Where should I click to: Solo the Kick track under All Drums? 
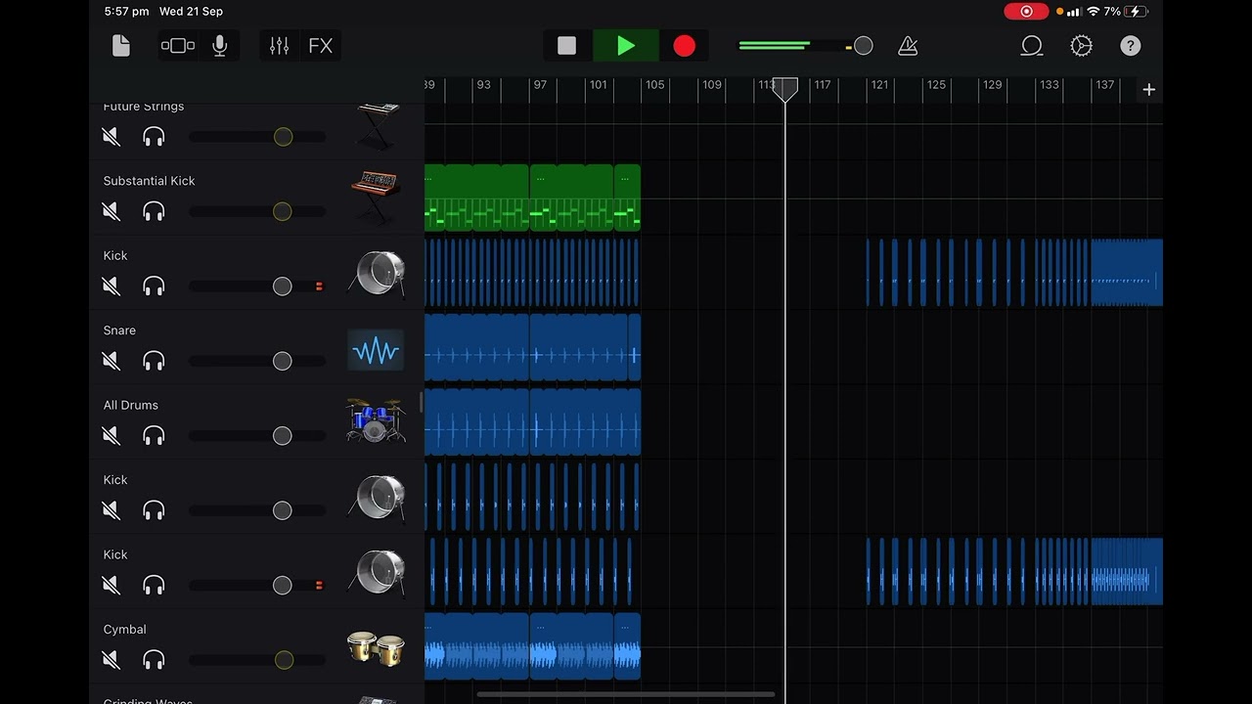(154, 510)
